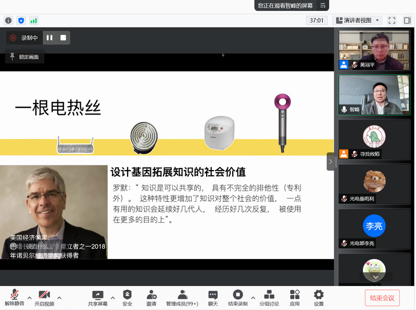Open the meeting info icon
The width and height of the screenshot is (416, 310).
tap(8, 20)
